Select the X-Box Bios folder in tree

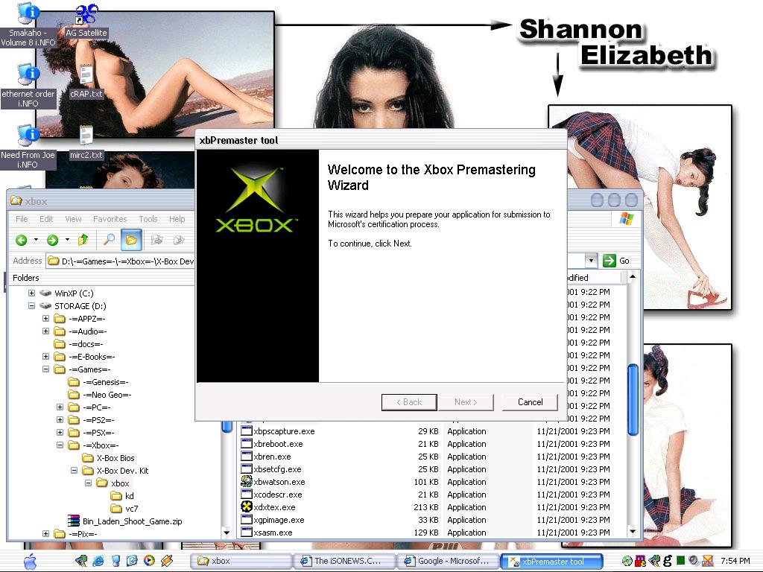point(109,458)
